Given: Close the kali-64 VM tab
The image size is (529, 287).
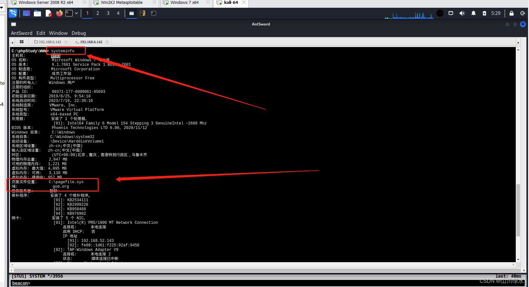Looking at the screenshot, I should (x=244, y=2).
